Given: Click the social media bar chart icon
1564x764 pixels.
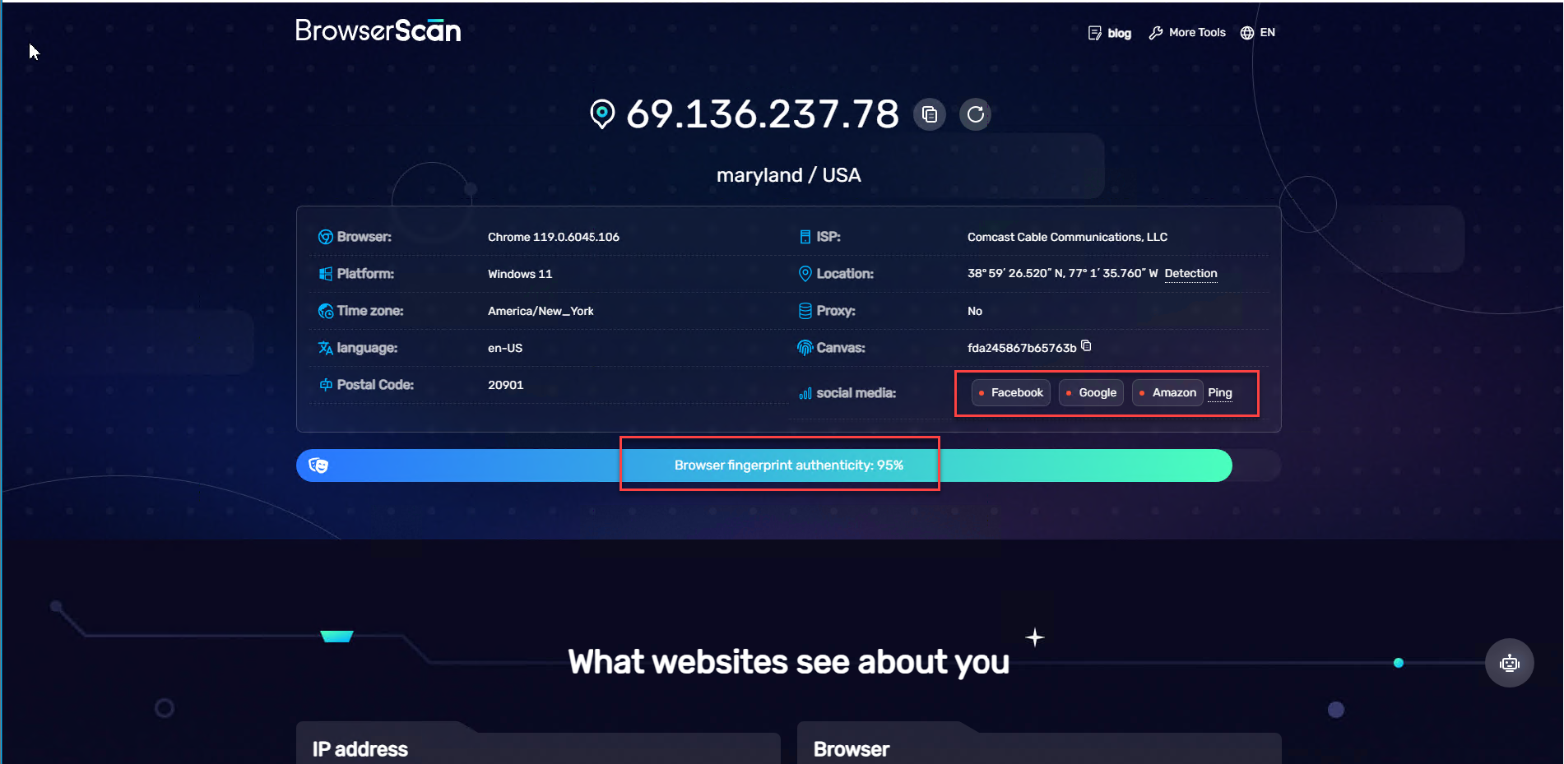Looking at the screenshot, I should click(x=805, y=393).
